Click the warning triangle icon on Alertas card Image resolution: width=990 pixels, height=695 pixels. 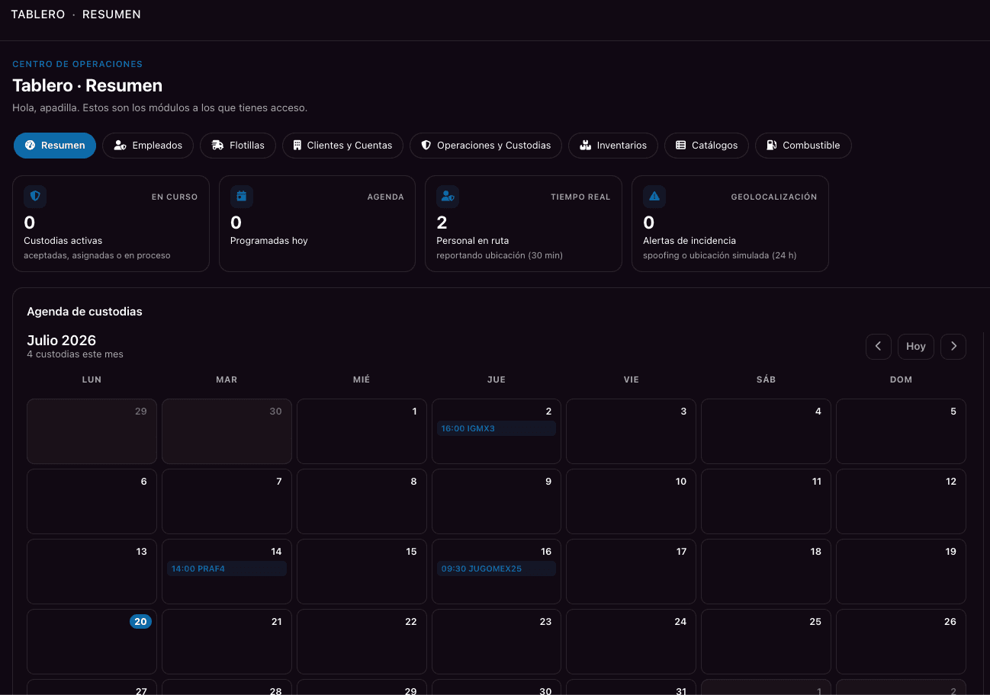654,197
